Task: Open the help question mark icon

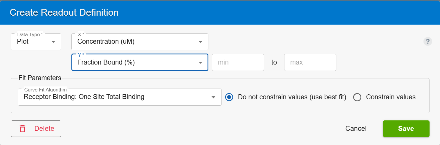Action: 428,42
